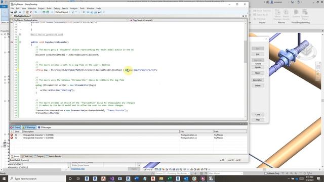The width and height of the screenshot is (324, 182).
Task: Click the Visual Studio taskbar icon
Action: pos(111,178)
